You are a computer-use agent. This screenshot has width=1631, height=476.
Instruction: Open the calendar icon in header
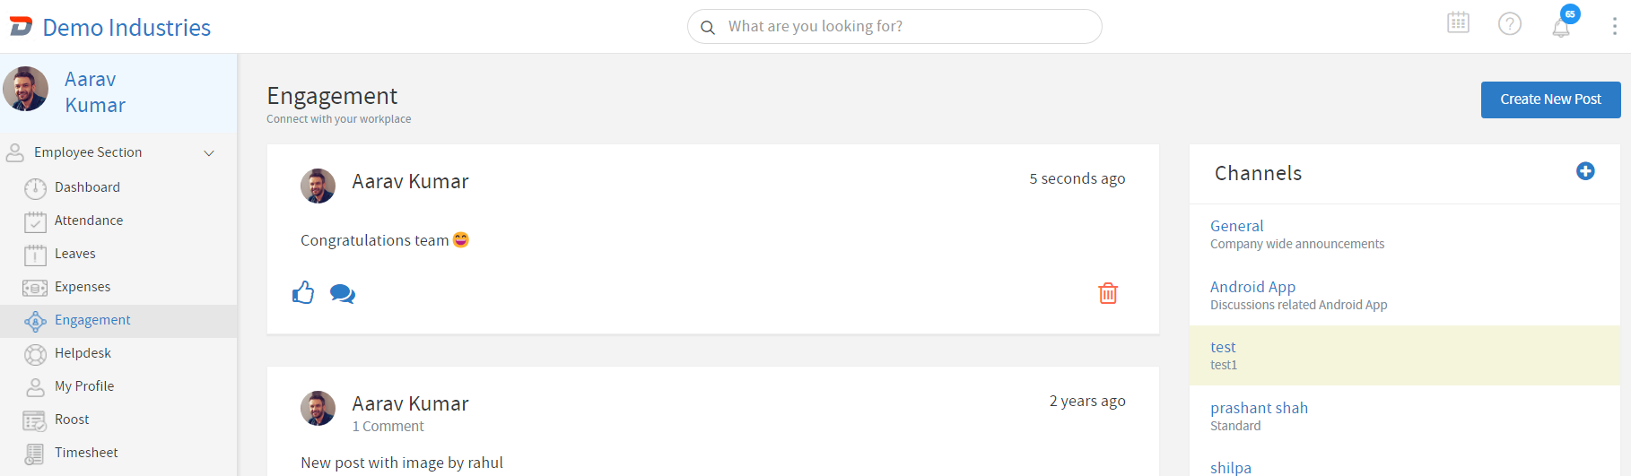[1458, 23]
